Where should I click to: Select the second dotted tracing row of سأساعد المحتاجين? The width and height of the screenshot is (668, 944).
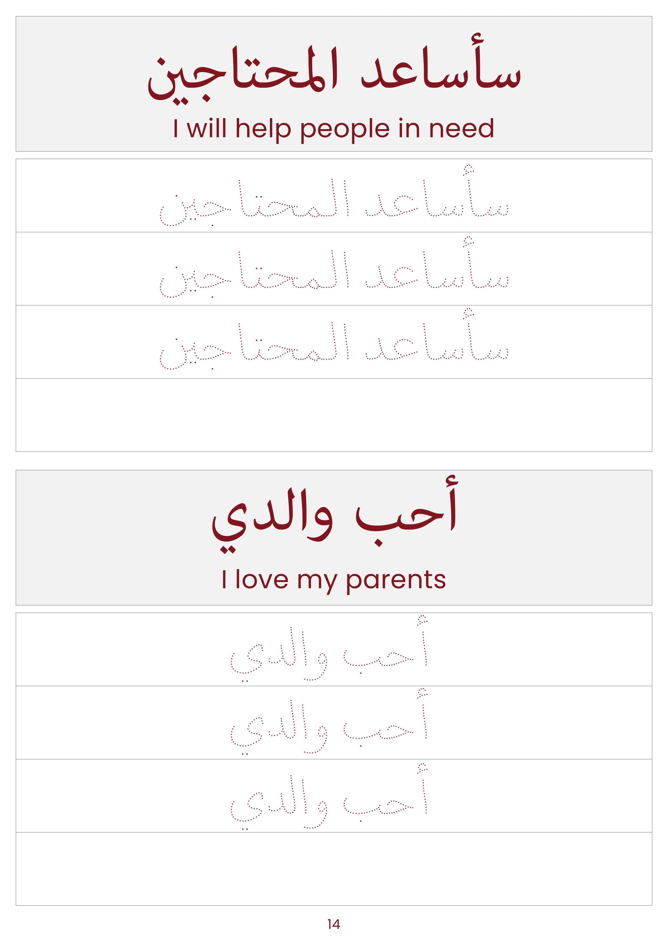334,269
